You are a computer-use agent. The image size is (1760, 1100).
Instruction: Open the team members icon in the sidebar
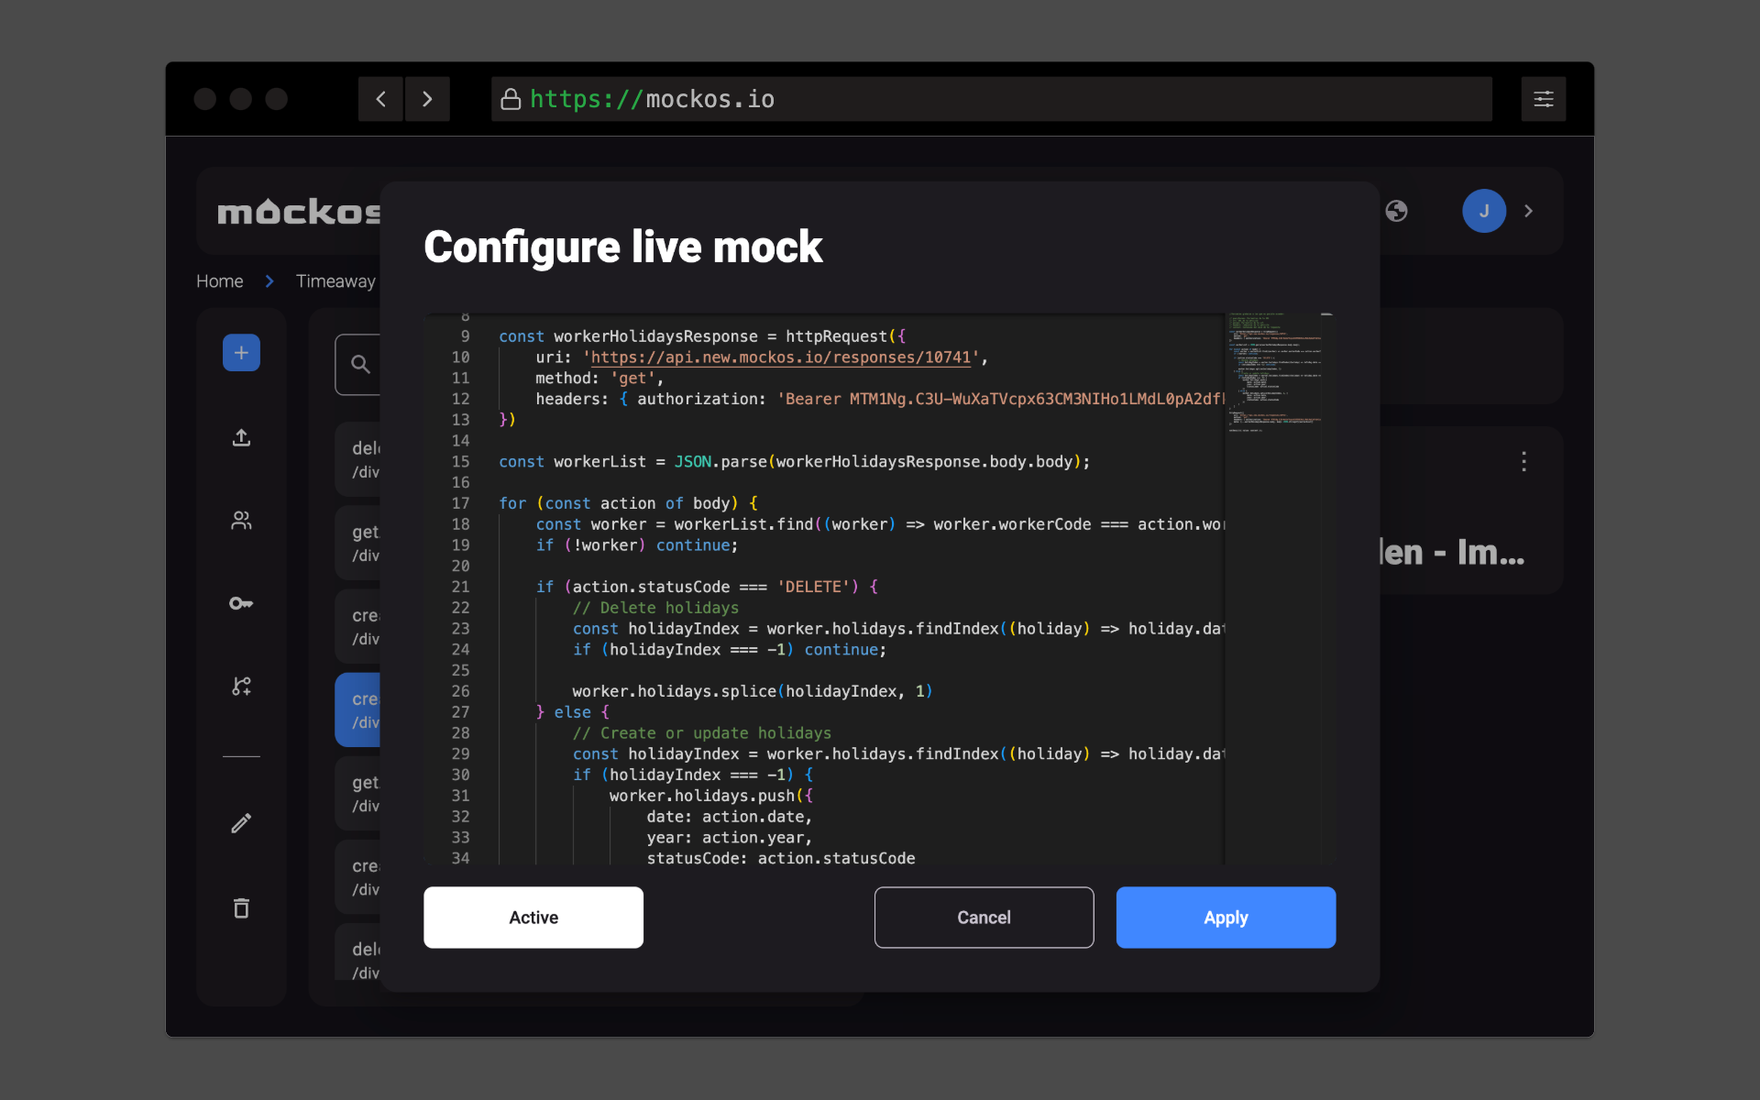pos(240,520)
